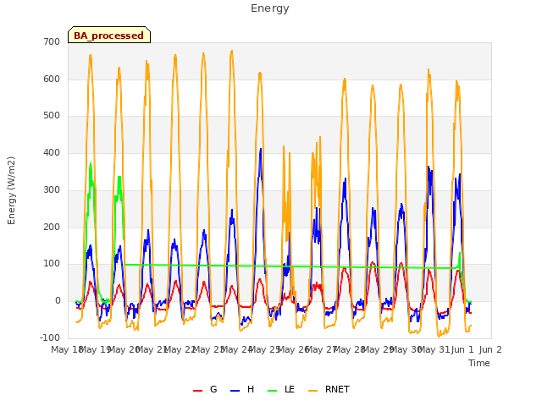Screen dimensions: 542x406
Task: Click the Energy chart title
Action: pyautogui.click(x=270, y=8)
